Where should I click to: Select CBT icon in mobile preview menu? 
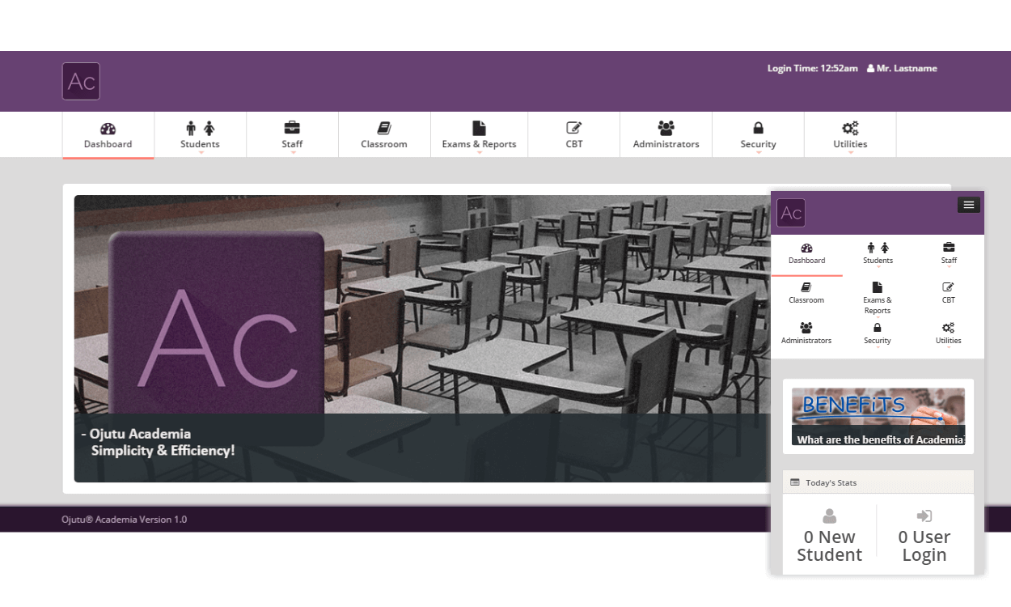point(949,287)
